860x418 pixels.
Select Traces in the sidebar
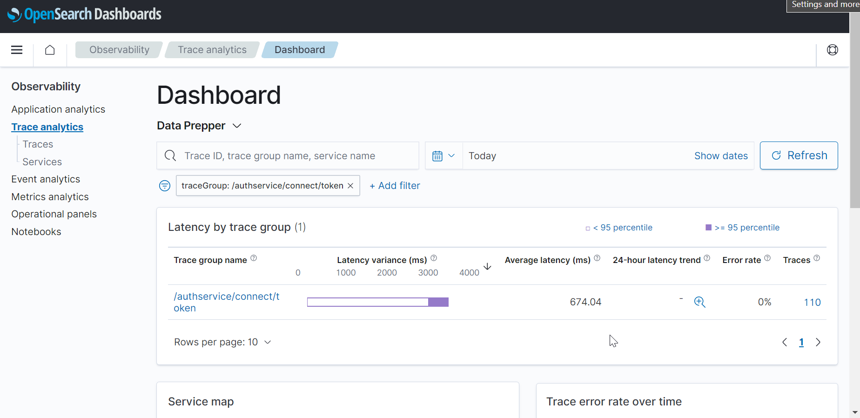38,144
